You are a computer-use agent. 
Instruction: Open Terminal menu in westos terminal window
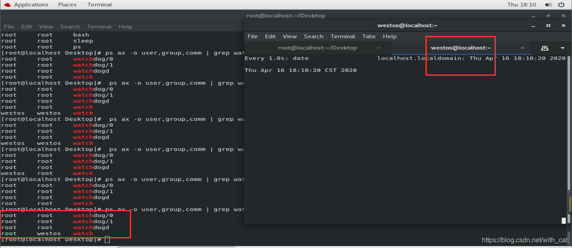pos(343,36)
